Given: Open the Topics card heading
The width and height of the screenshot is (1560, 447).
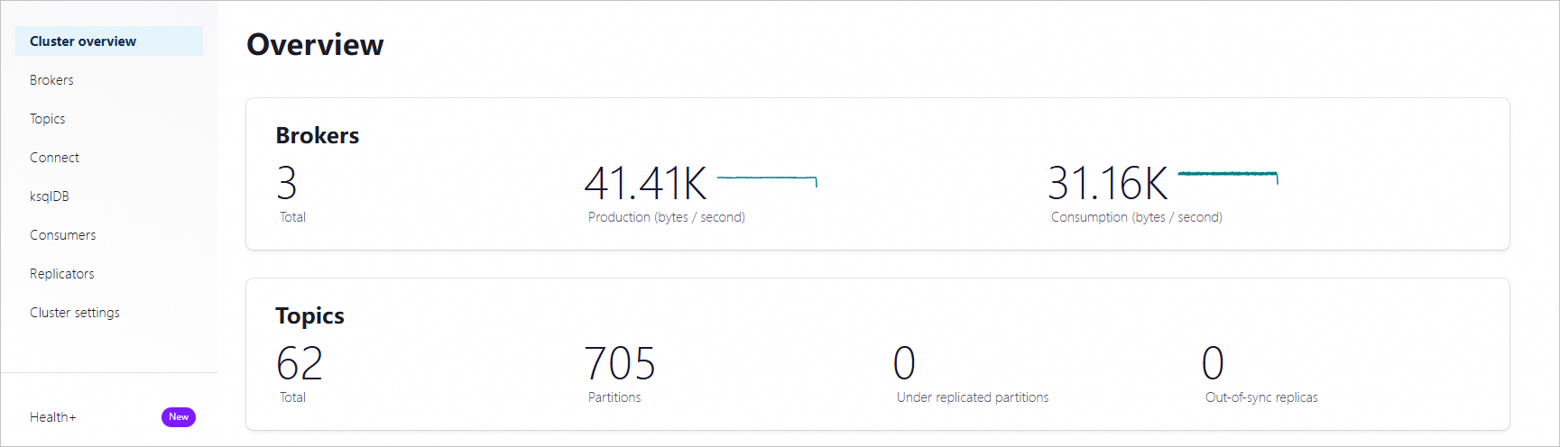Looking at the screenshot, I should tap(309, 315).
